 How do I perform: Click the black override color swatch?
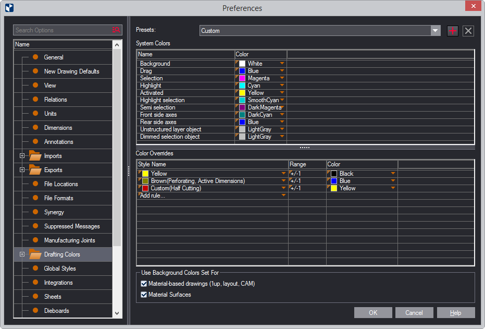[x=334, y=174]
